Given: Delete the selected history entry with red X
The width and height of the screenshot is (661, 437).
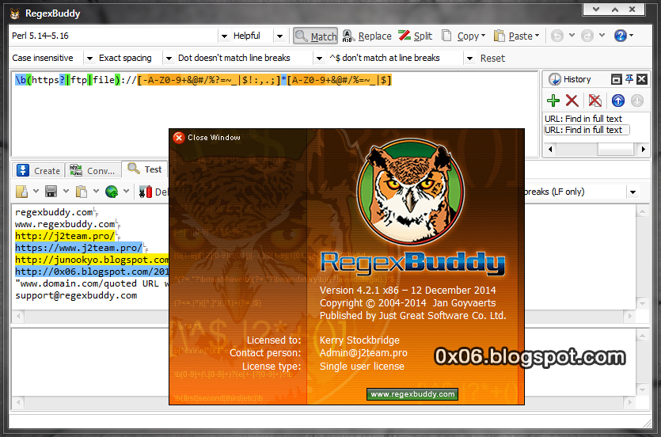Looking at the screenshot, I should pyautogui.click(x=572, y=101).
